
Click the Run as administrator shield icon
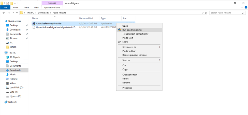pyautogui.click(x=119, y=30)
